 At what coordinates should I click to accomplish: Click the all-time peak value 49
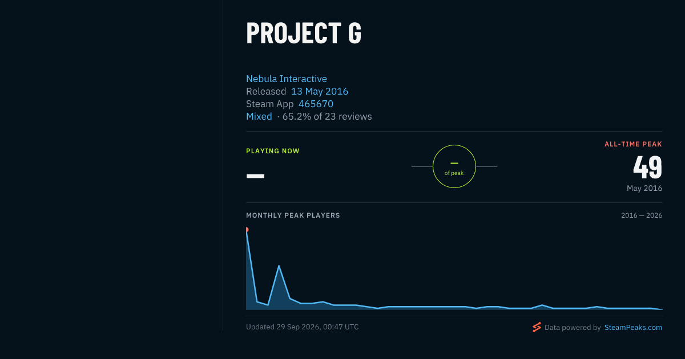[647, 167]
